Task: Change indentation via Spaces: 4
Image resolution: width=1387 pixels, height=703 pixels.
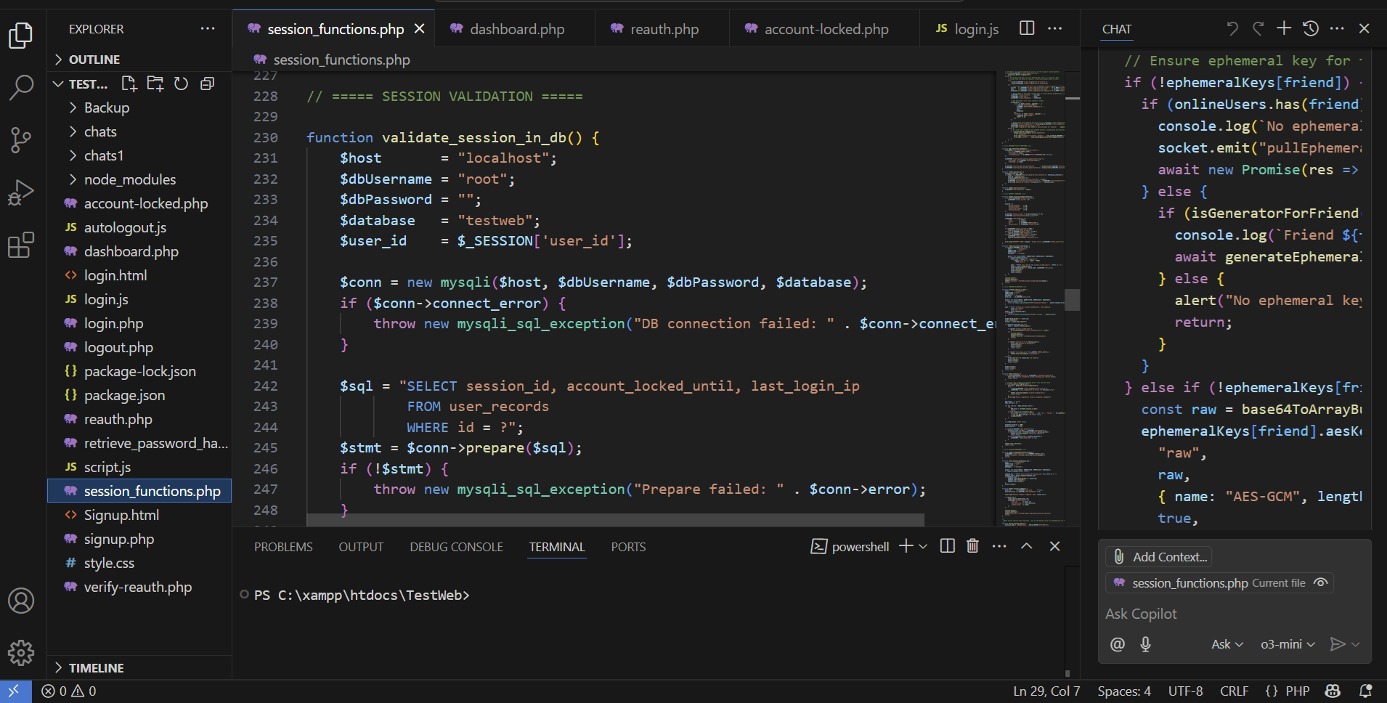Action: coord(1124,691)
